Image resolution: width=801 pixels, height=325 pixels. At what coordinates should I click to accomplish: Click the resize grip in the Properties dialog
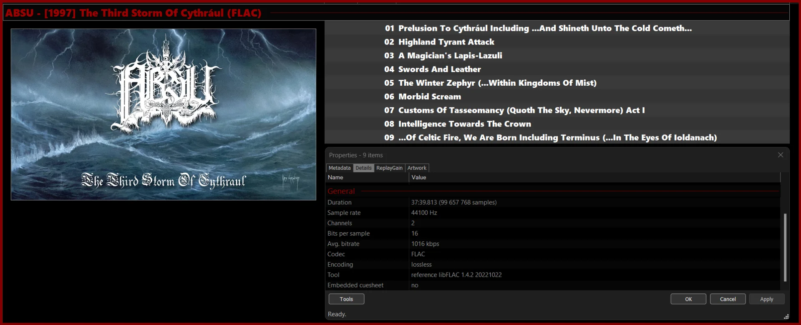click(x=786, y=317)
